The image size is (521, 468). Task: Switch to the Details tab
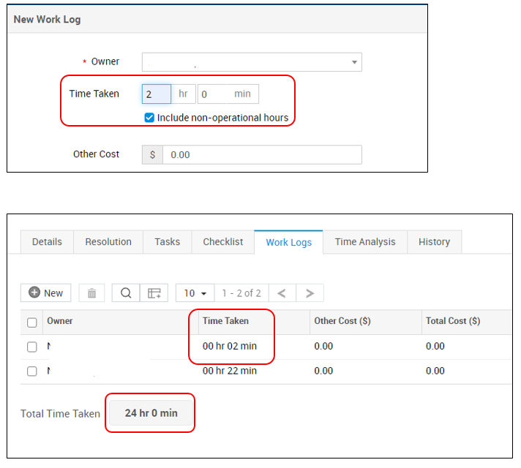[47, 242]
